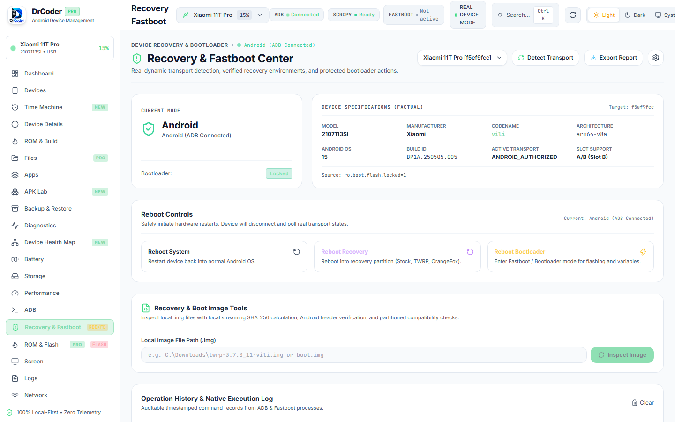Clear the operation history log
Image resolution: width=675 pixels, height=422 pixels.
pyautogui.click(x=643, y=403)
